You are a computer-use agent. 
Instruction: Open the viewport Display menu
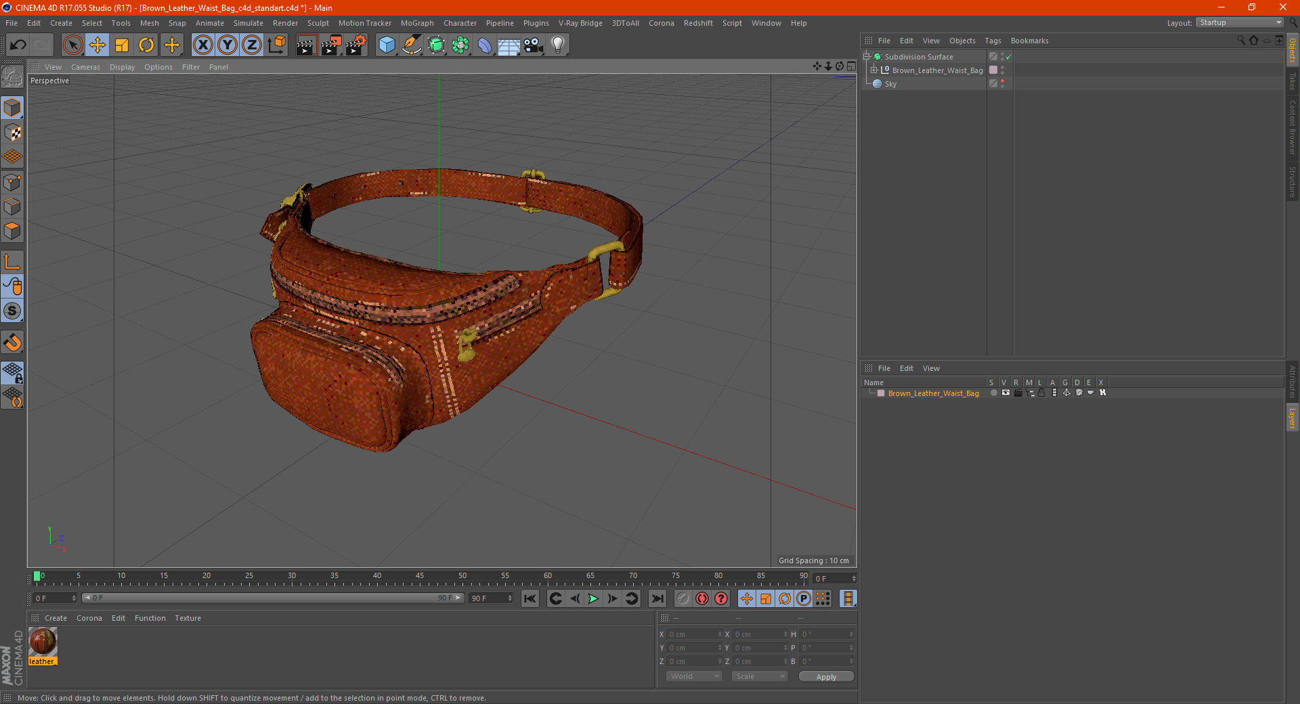(x=122, y=67)
